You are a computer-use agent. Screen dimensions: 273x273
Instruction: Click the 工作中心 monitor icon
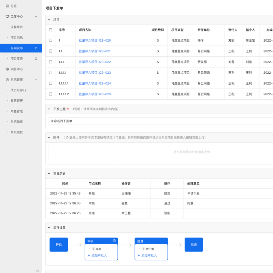[7, 16]
